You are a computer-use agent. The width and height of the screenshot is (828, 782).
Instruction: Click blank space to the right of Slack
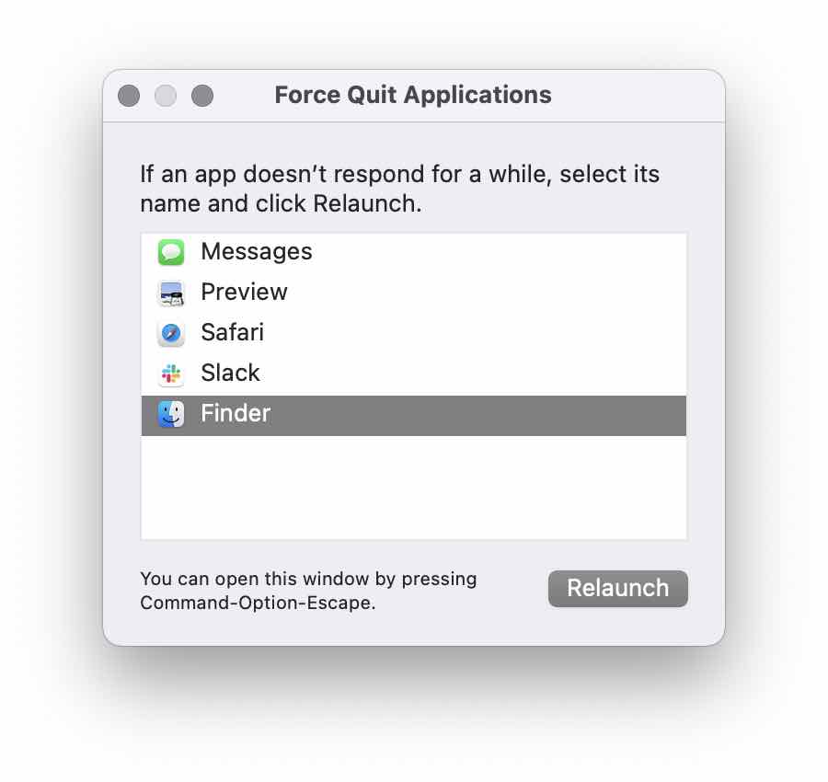pyautogui.click(x=476, y=374)
